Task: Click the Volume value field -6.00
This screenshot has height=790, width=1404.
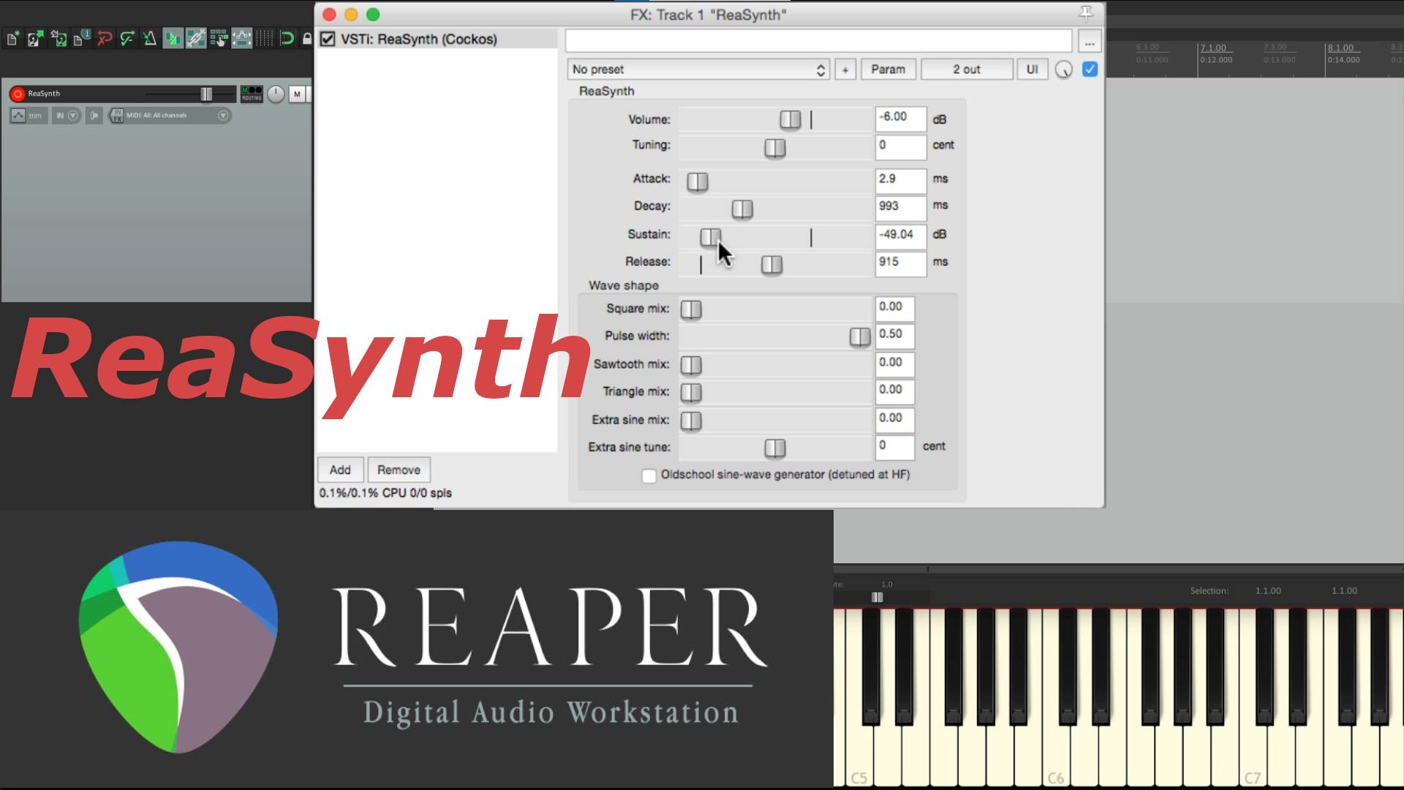Action: coord(901,118)
